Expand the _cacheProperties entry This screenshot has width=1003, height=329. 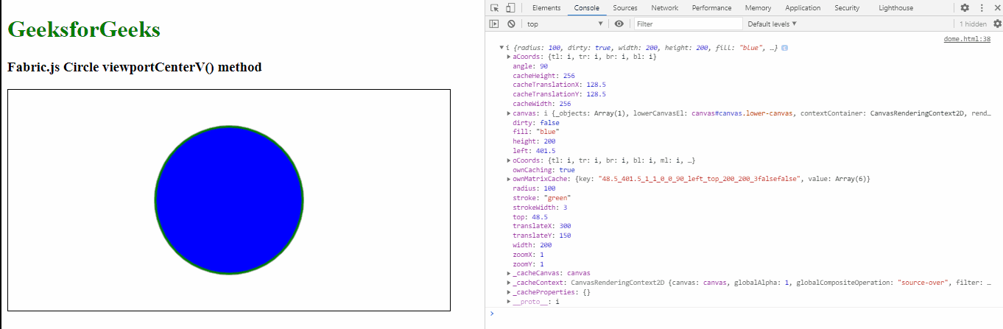pyautogui.click(x=509, y=292)
